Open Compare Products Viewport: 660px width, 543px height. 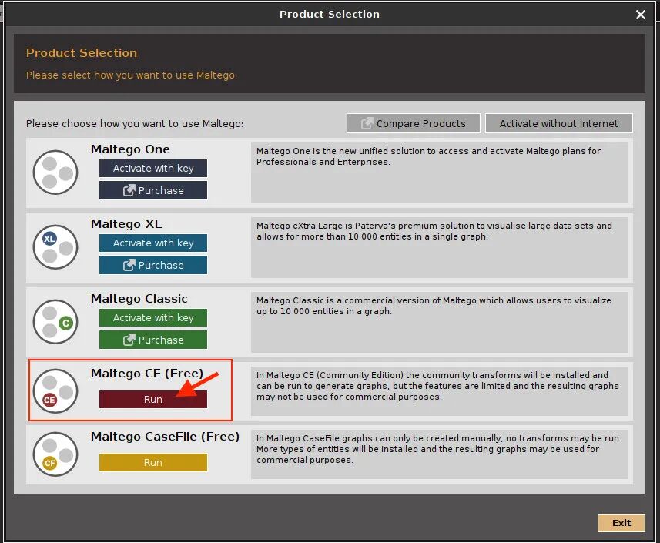[414, 123]
